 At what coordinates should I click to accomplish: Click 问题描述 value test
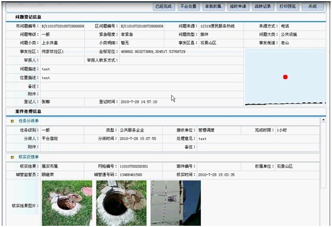(46, 69)
